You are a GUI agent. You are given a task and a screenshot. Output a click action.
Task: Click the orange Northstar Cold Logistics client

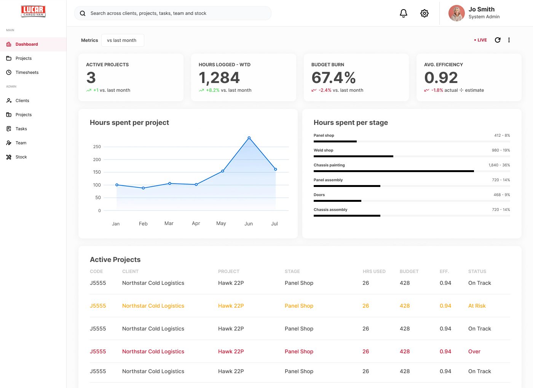153,306
